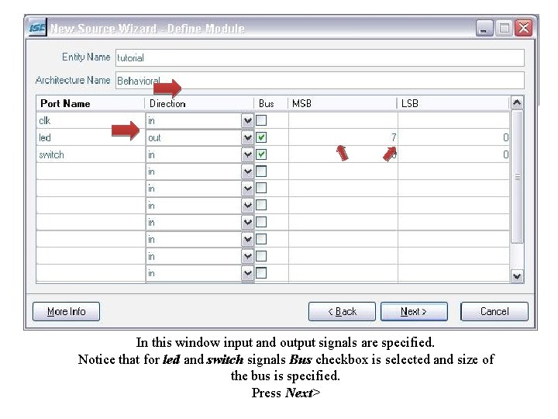Open Direction dropdown for switch port

[248, 154]
